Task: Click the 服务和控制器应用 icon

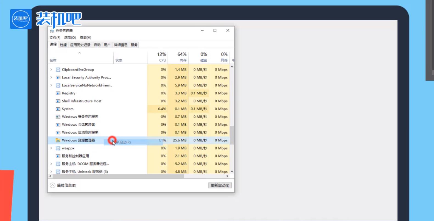Action: pos(58,156)
